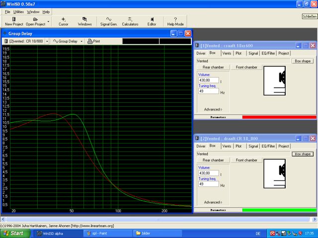The image size is (318, 238).
Task: Launch the Signal Generator
Action: point(108,19)
